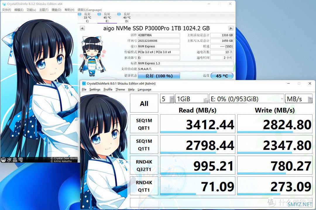This screenshot has width=316, height=210.
Task: Open the test size dropdown showing 1GiB
Action: pos(191,99)
